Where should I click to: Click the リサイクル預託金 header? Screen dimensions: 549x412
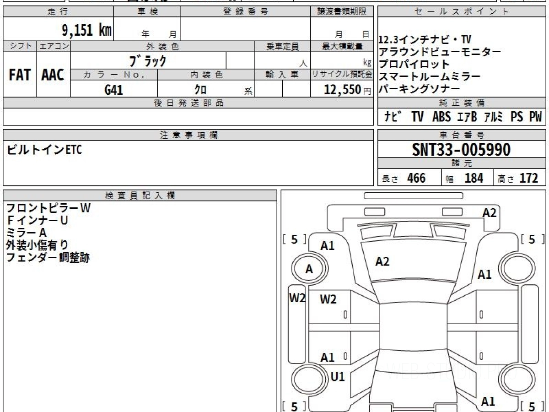pos(342,75)
